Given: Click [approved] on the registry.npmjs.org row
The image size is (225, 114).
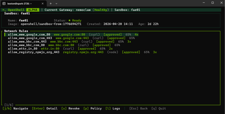Looking at the screenshot, I should click(x=131, y=52).
